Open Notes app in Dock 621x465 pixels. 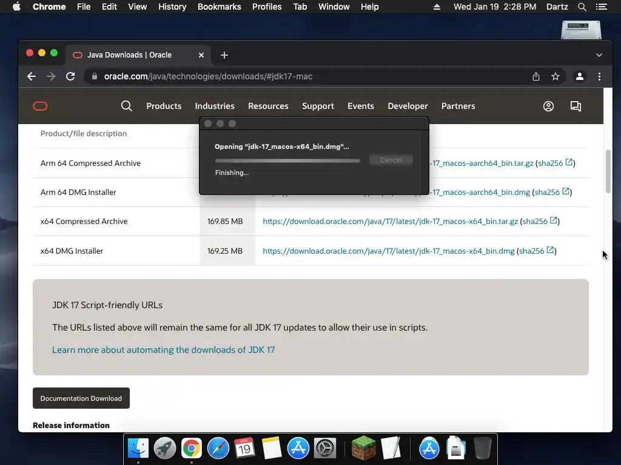(271, 449)
